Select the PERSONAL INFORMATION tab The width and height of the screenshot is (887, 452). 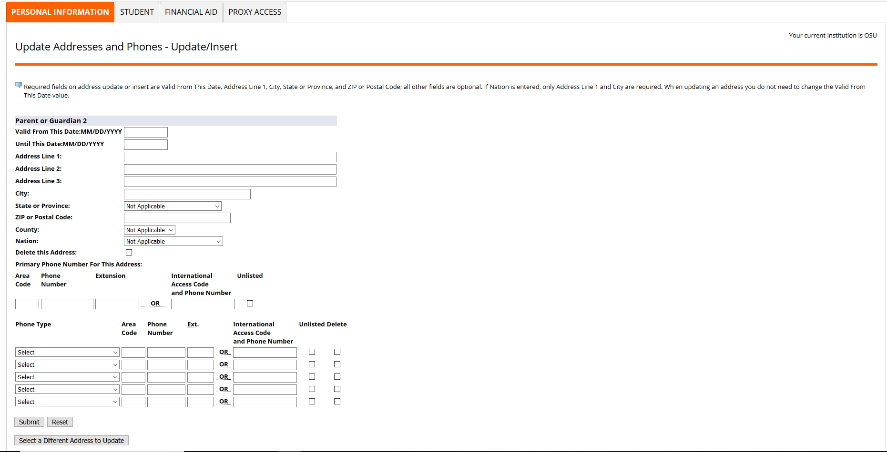point(60,11)
